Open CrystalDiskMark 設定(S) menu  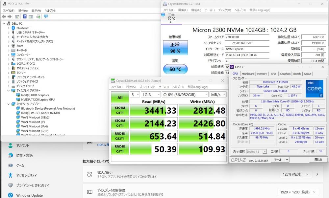131,87
